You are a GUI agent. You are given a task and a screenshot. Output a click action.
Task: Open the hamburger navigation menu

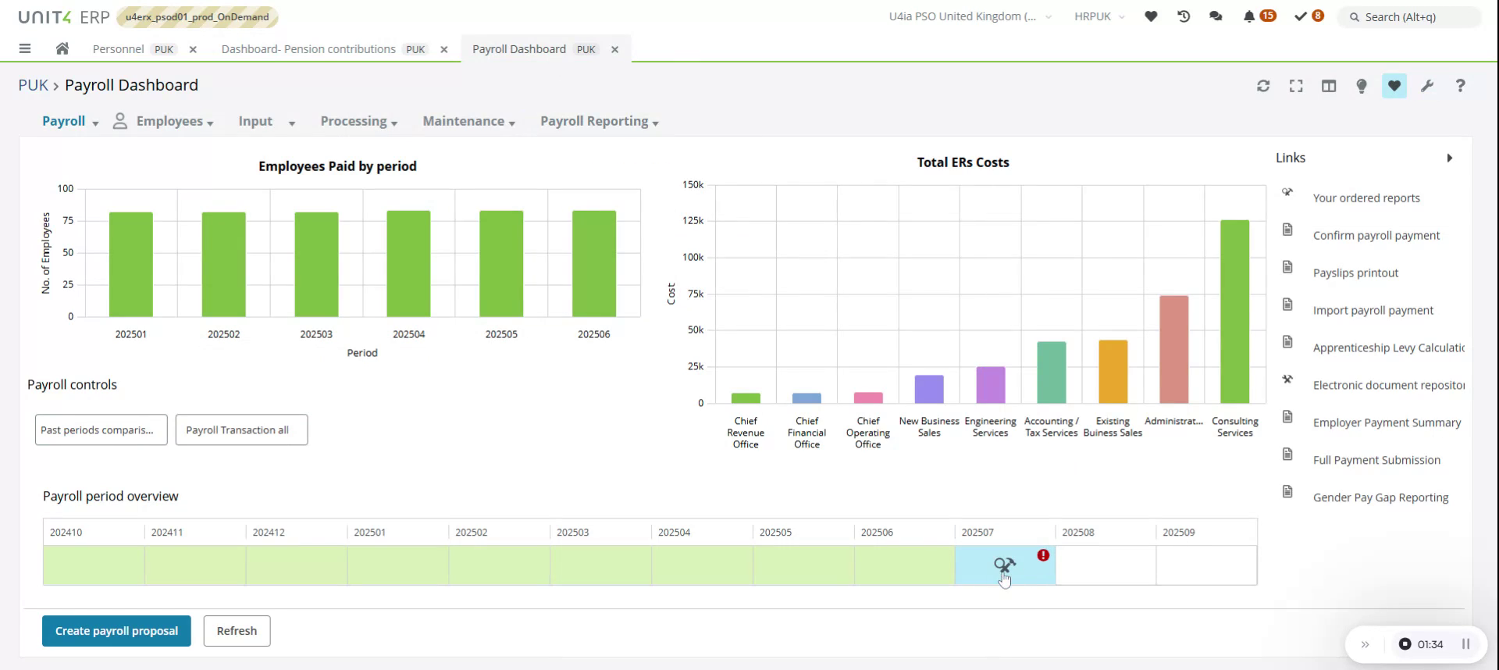[25, 48]
